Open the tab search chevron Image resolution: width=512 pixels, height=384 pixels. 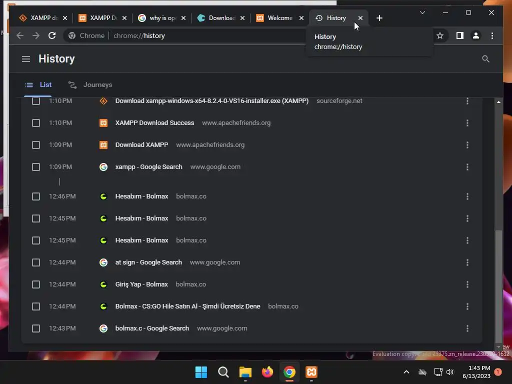tap(422, 12)
